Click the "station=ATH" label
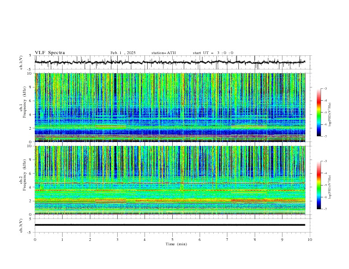The image size is (349, 269). coord(163,53)
